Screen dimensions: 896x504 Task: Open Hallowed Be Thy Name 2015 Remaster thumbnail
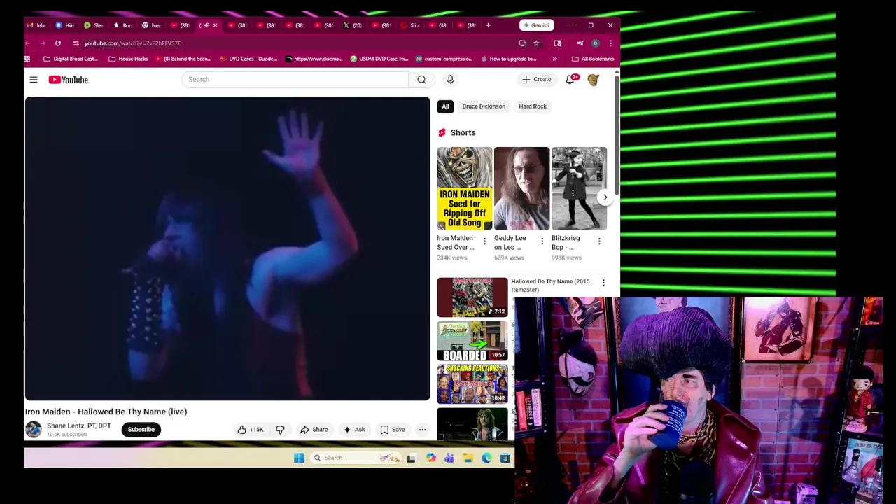[472, 297]
